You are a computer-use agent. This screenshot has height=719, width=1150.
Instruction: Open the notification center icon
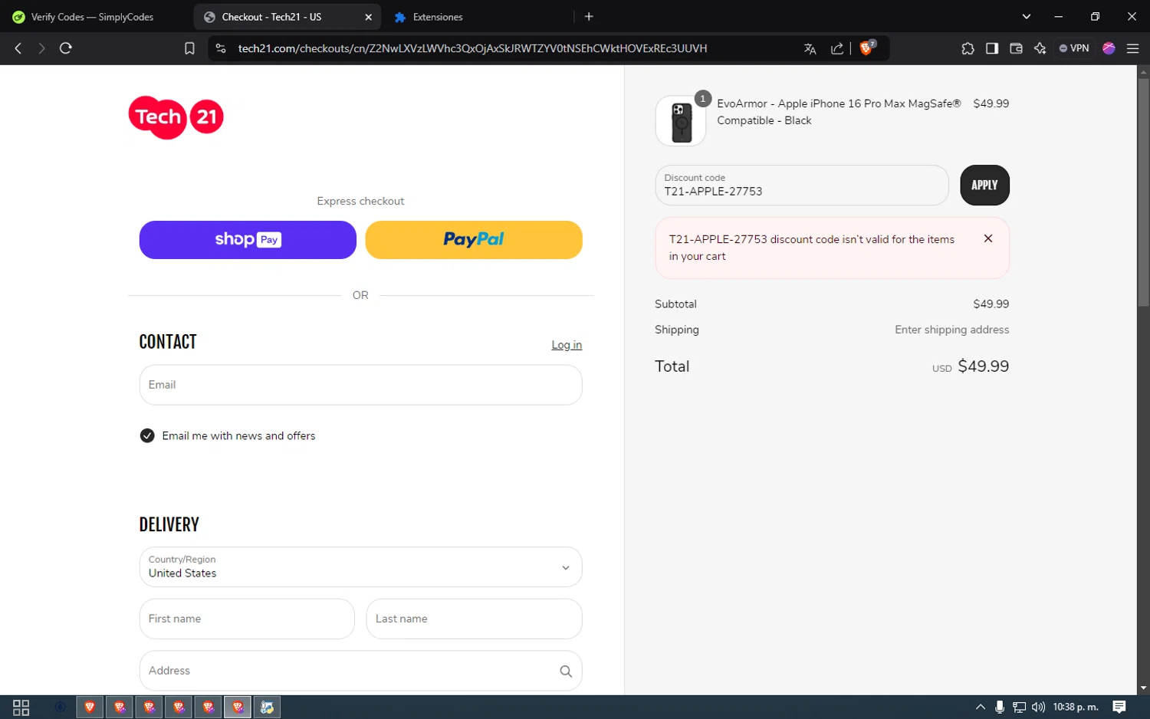[x=1119, y=707]
